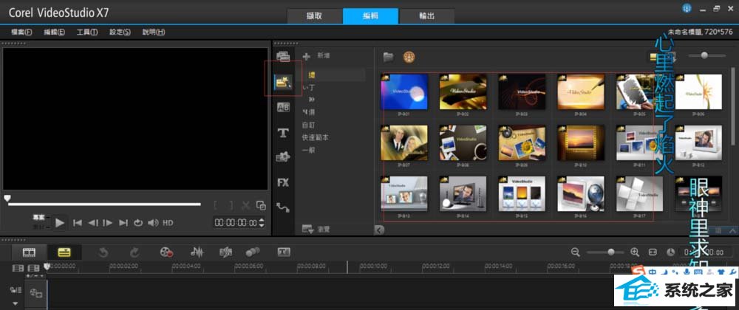Toggle the system volume speaker icon
Screen dimensions: 739x310
[x=153, y=223]
